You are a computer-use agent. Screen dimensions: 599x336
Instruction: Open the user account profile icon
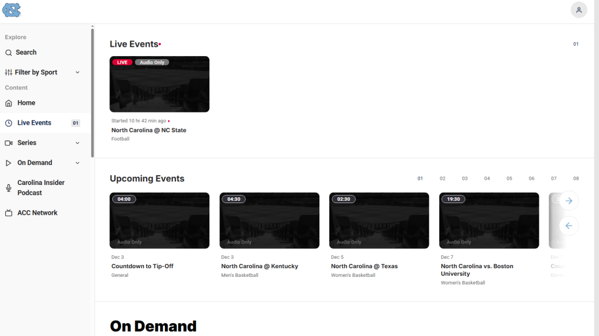tap(579, 10)
